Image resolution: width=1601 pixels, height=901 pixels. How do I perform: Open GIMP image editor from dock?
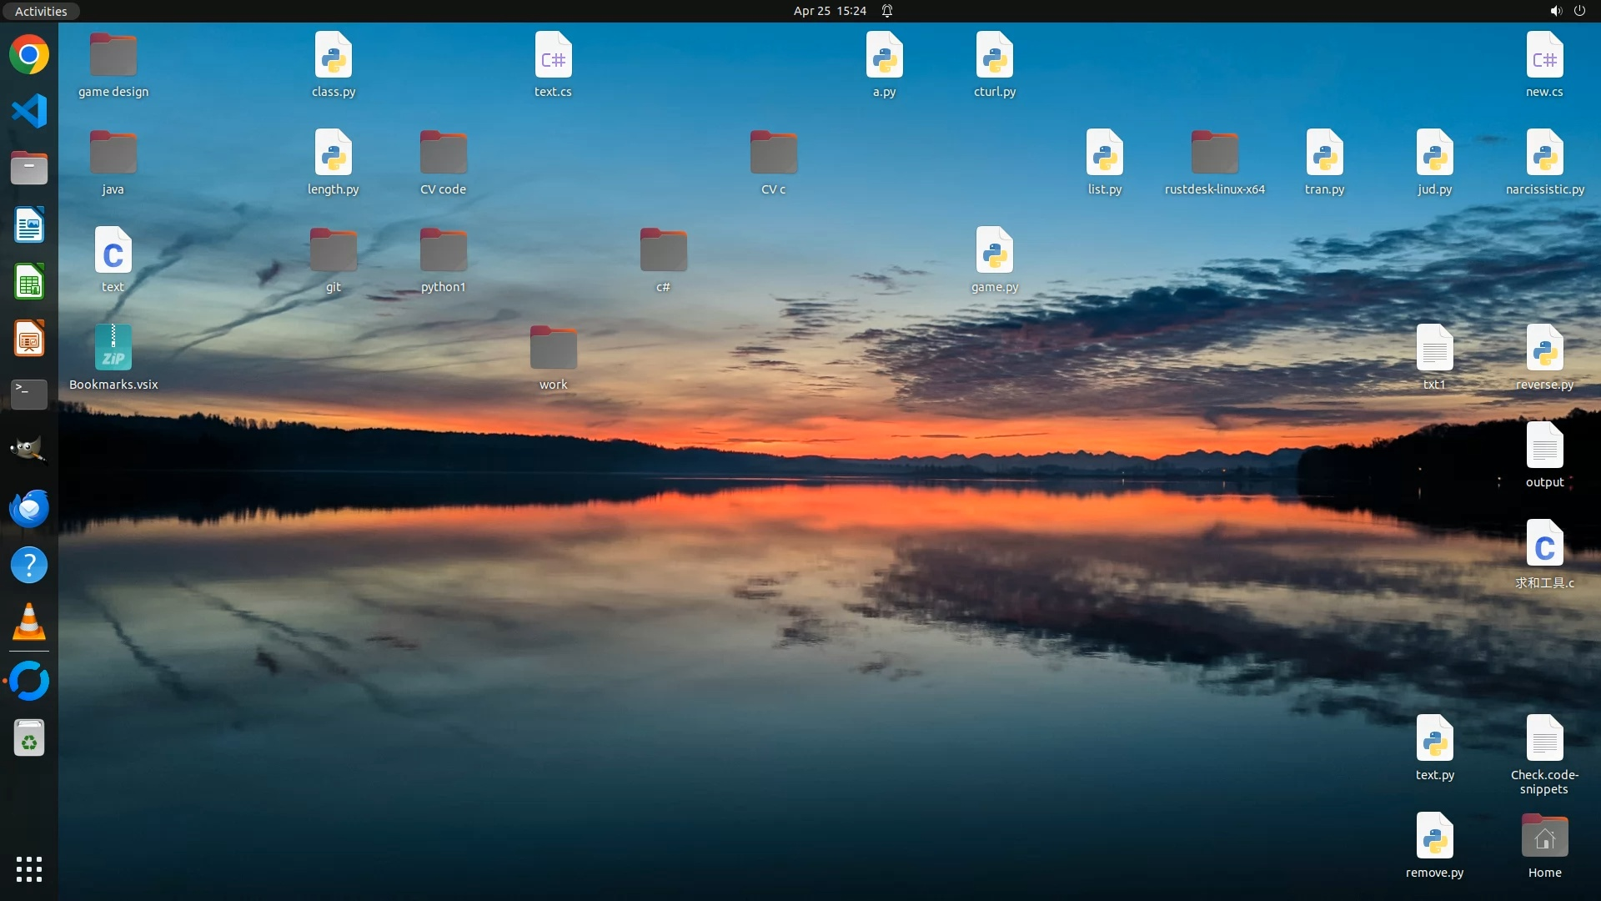(x=29, y=450)
